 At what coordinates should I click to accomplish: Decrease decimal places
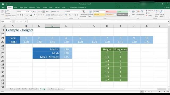[x=78, y=15]
